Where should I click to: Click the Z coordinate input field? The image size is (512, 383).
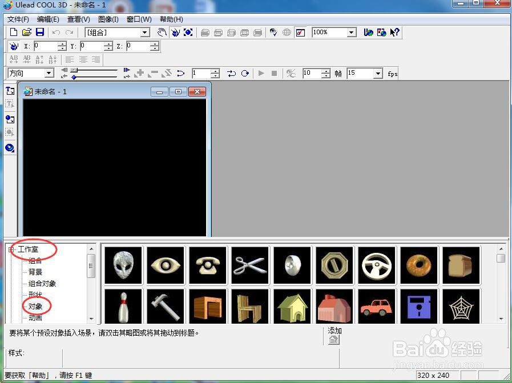point(139,46)
